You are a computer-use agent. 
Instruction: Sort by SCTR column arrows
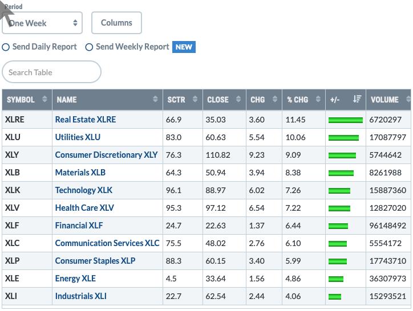pos(195,99)
